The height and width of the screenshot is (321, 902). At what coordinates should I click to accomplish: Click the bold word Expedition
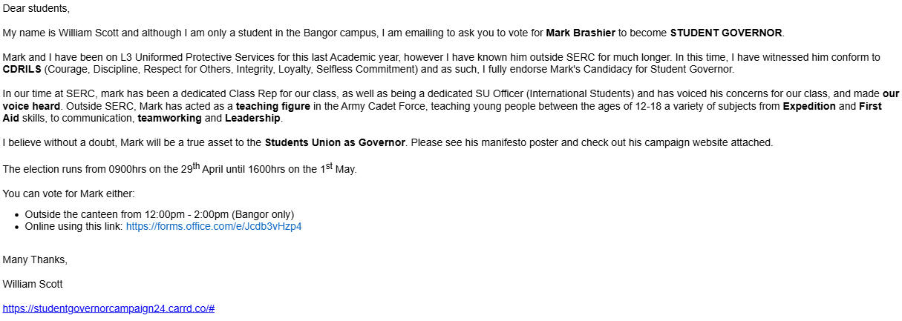pyautogui.click(x=808, y=106)
